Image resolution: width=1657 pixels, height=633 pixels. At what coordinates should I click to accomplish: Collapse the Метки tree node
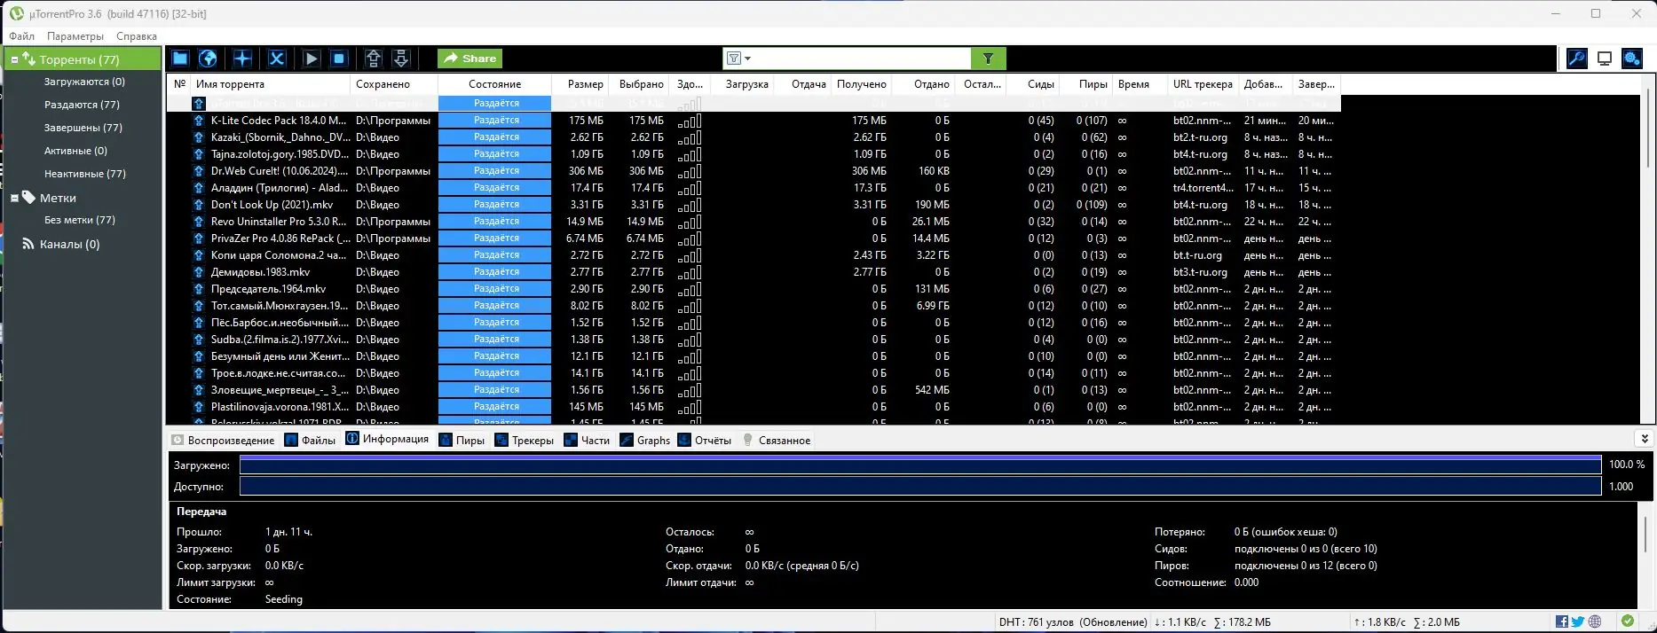(x=14, y=198)
